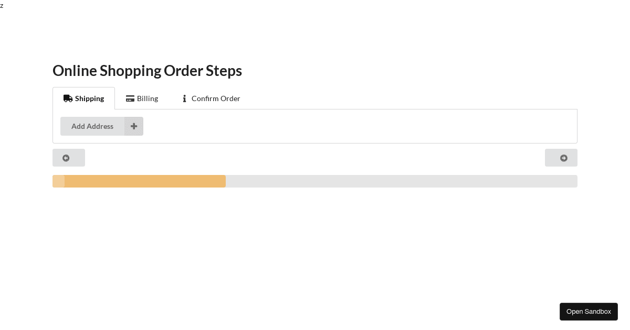Click the info icon next to Confirm Order
This screenshot has width=630, height=330.
coord(185,98)
